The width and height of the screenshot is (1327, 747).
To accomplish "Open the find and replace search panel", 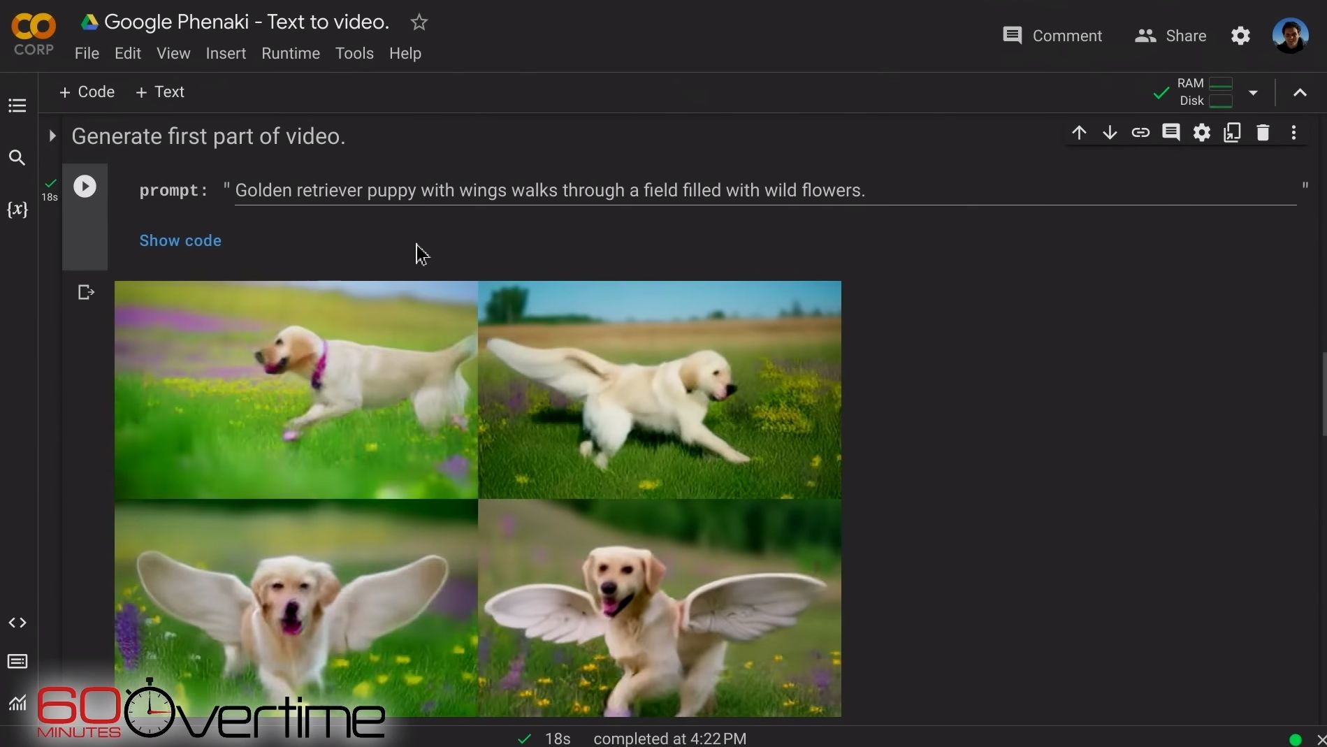I will [x=17, y=158].
